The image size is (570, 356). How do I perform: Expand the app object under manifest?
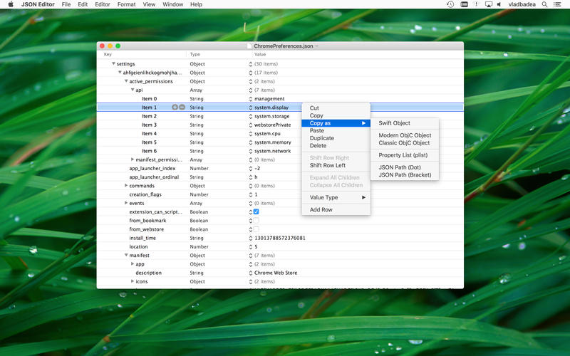pyautogui.click(x=133, y=263)
